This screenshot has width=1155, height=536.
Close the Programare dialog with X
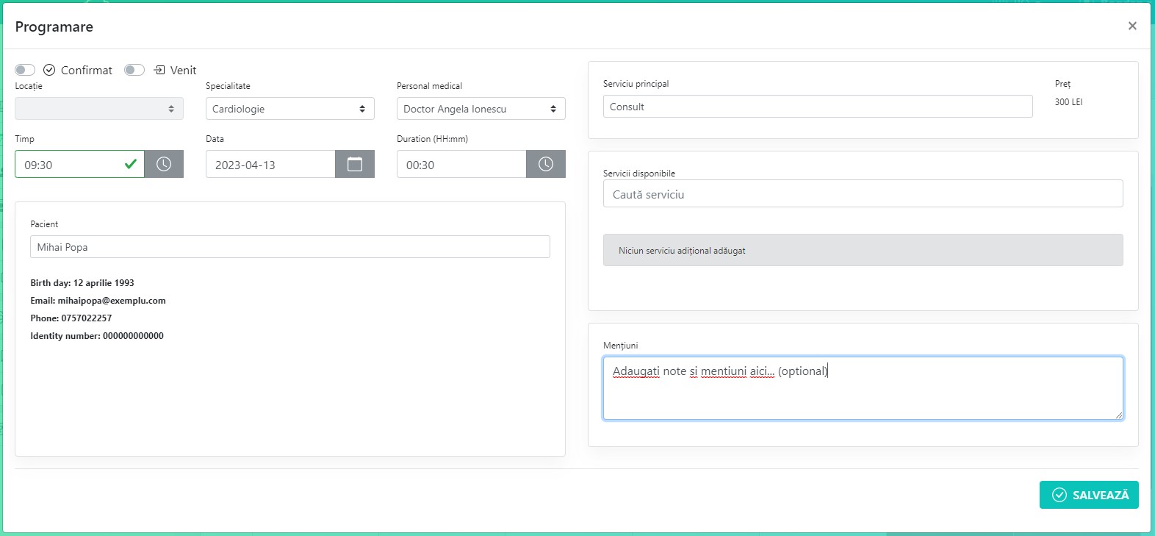point(1131,26)
